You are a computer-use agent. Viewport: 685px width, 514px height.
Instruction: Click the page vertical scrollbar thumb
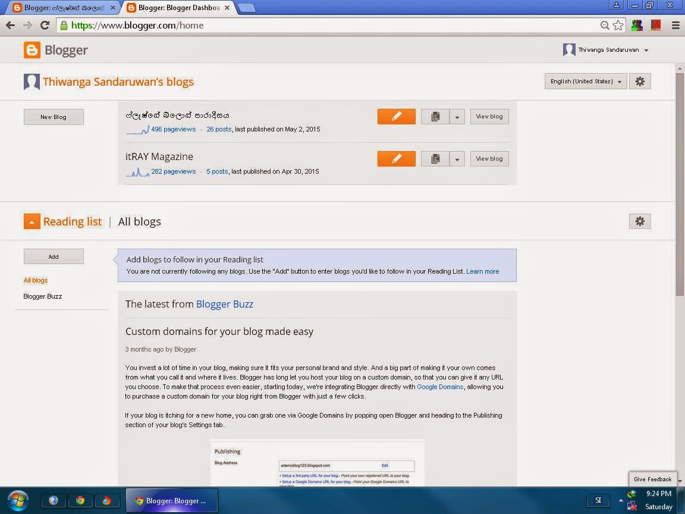click(x=680, y=184)
